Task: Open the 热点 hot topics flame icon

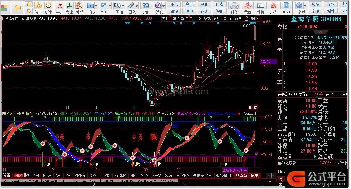Action: point(274,6)
